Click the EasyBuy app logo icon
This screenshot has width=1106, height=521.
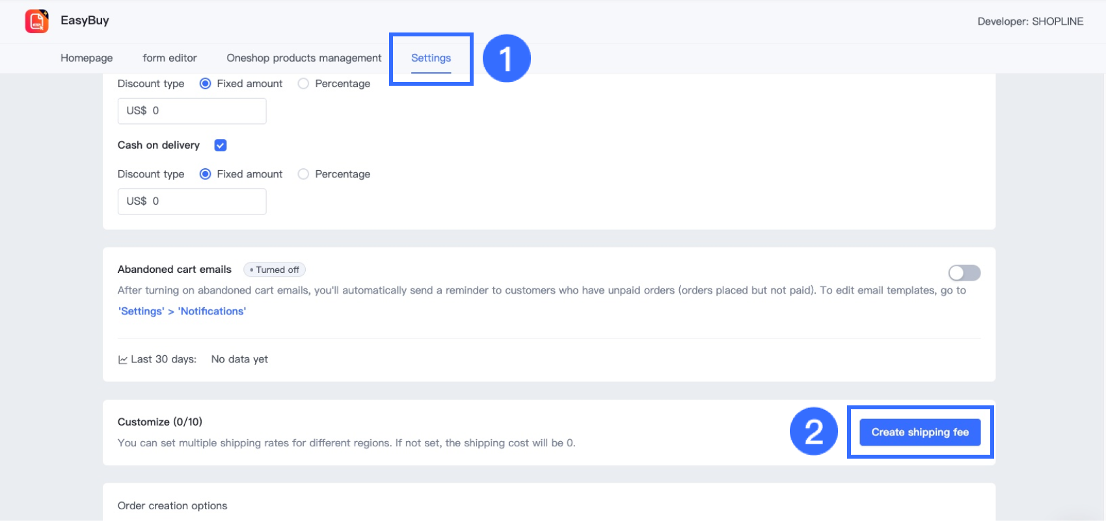point(37,21)
